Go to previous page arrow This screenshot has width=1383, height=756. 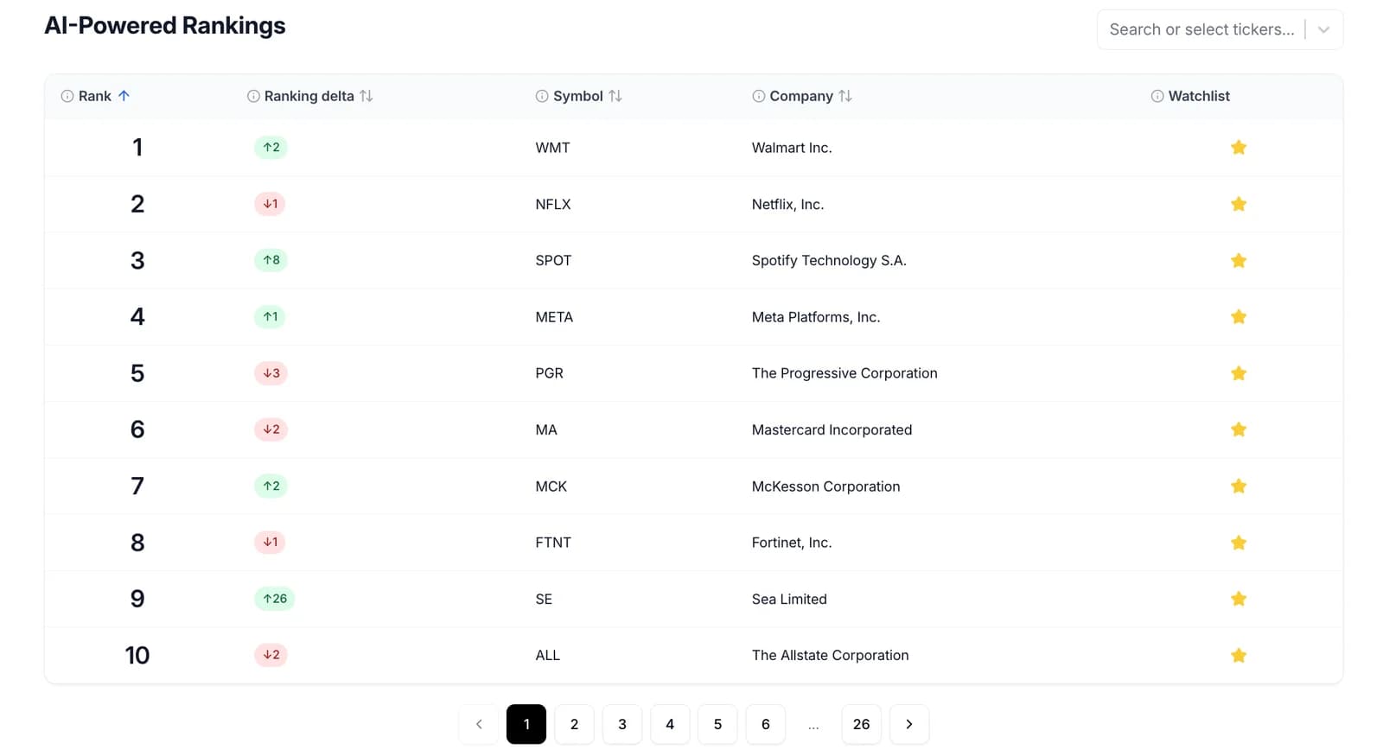(x=479, y=724)
